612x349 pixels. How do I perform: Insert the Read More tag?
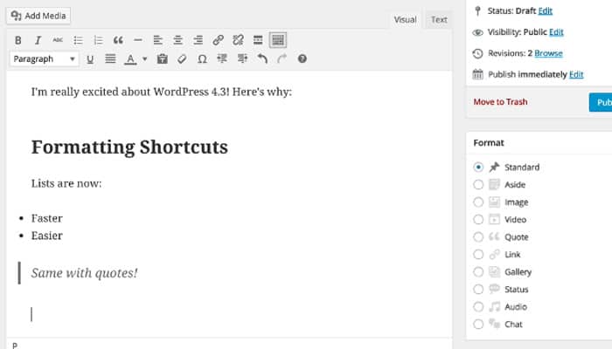point(257,40)
